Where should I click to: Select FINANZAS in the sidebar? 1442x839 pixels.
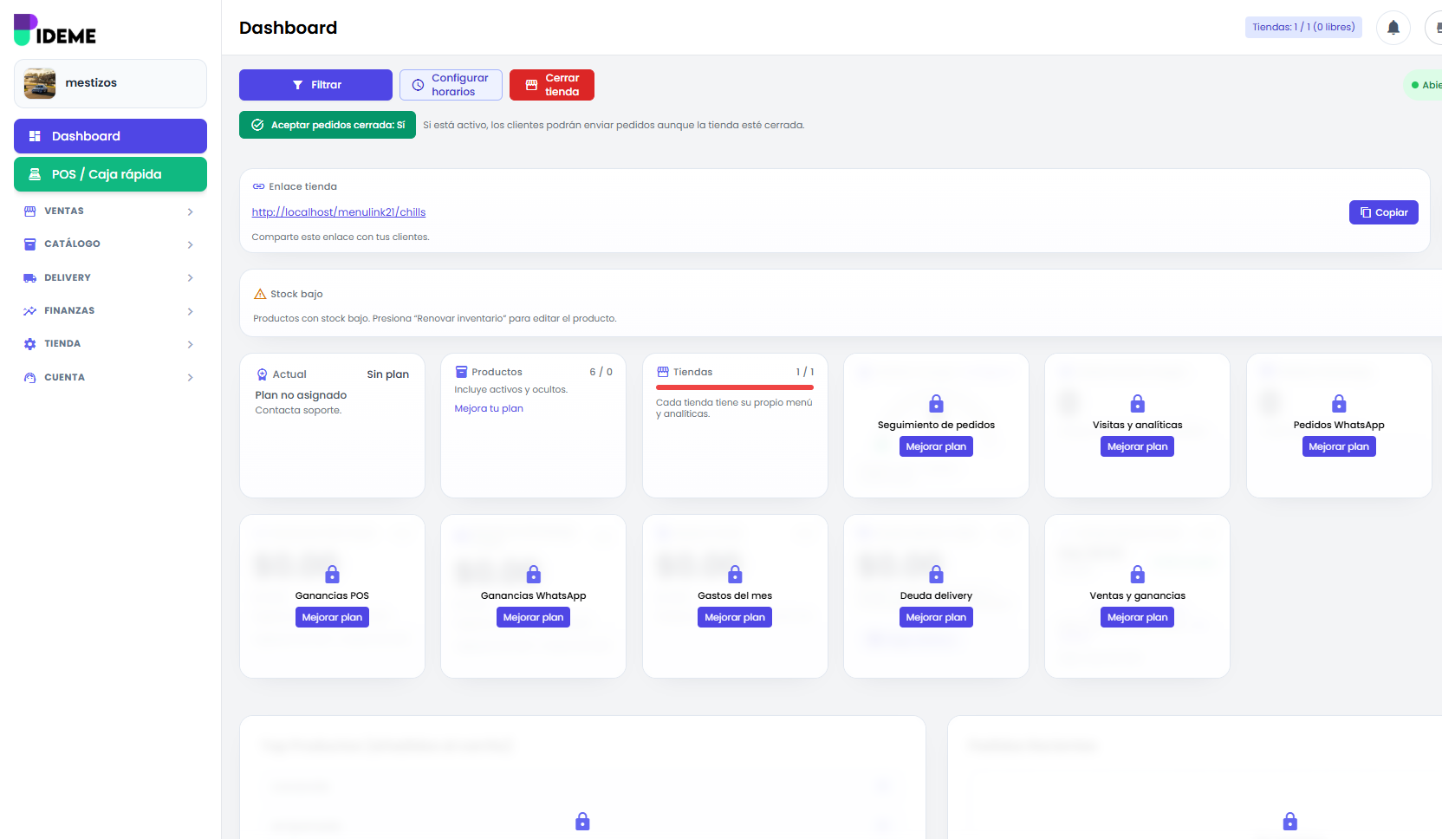coord(69,311)
